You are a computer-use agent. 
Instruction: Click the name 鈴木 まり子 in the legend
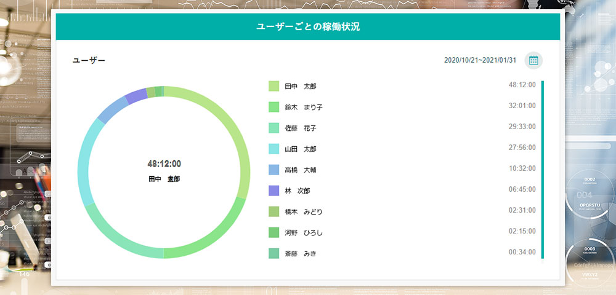pos(304,108)
